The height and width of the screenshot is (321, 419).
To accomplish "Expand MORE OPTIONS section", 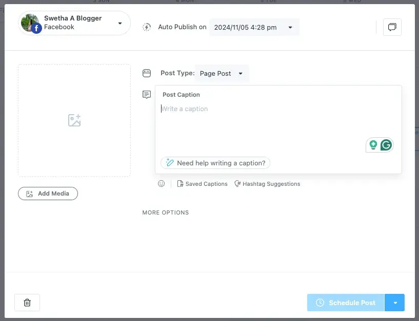I will (166, 212).
